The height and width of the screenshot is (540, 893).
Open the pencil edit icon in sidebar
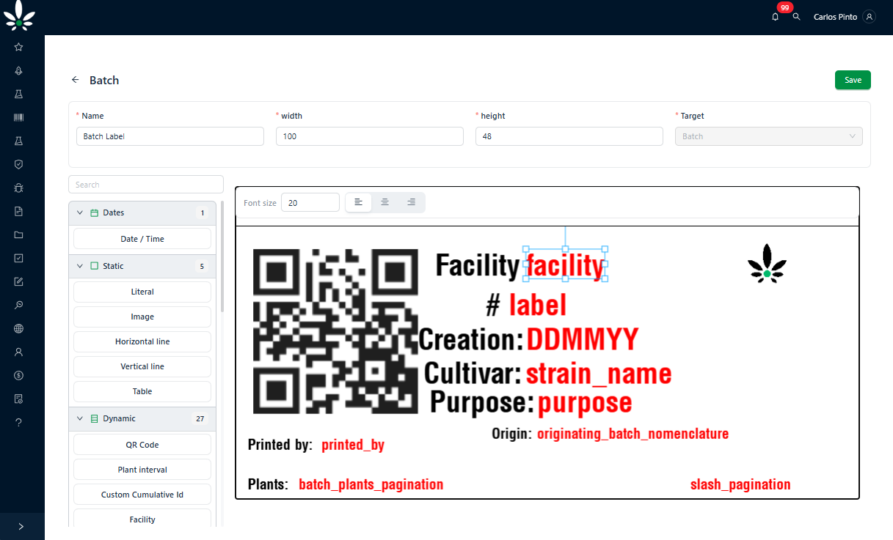18,281
